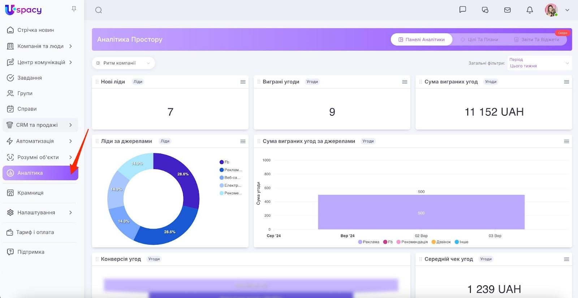Open the Період filter dropdown
Screen dimensions: 578x298
click(539, 63)
